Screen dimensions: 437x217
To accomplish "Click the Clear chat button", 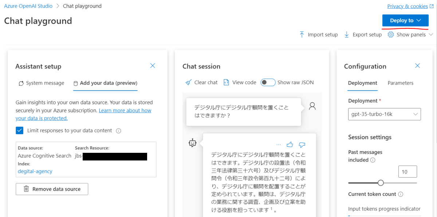I will [x=201, y=82].
